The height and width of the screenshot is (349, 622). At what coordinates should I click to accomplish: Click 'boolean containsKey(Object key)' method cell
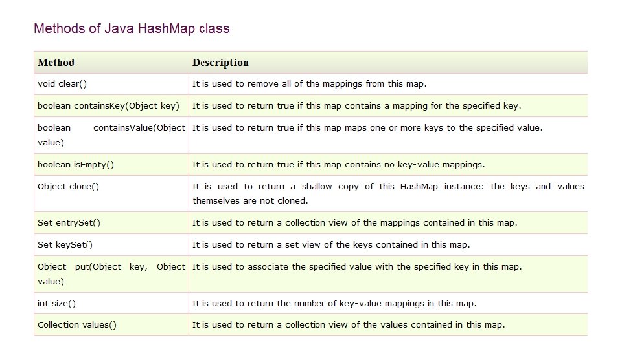click(111, 105)
